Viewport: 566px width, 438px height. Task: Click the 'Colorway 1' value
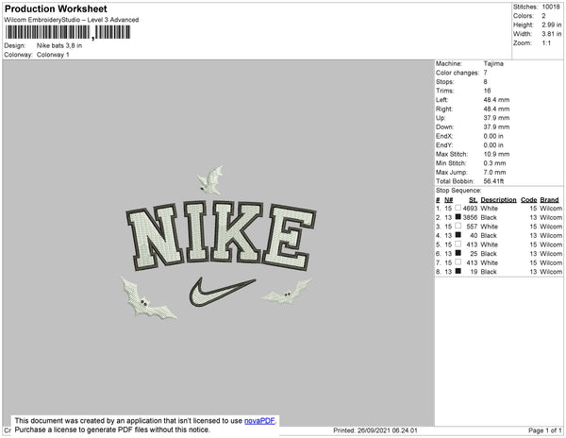[x=53, y=55]
